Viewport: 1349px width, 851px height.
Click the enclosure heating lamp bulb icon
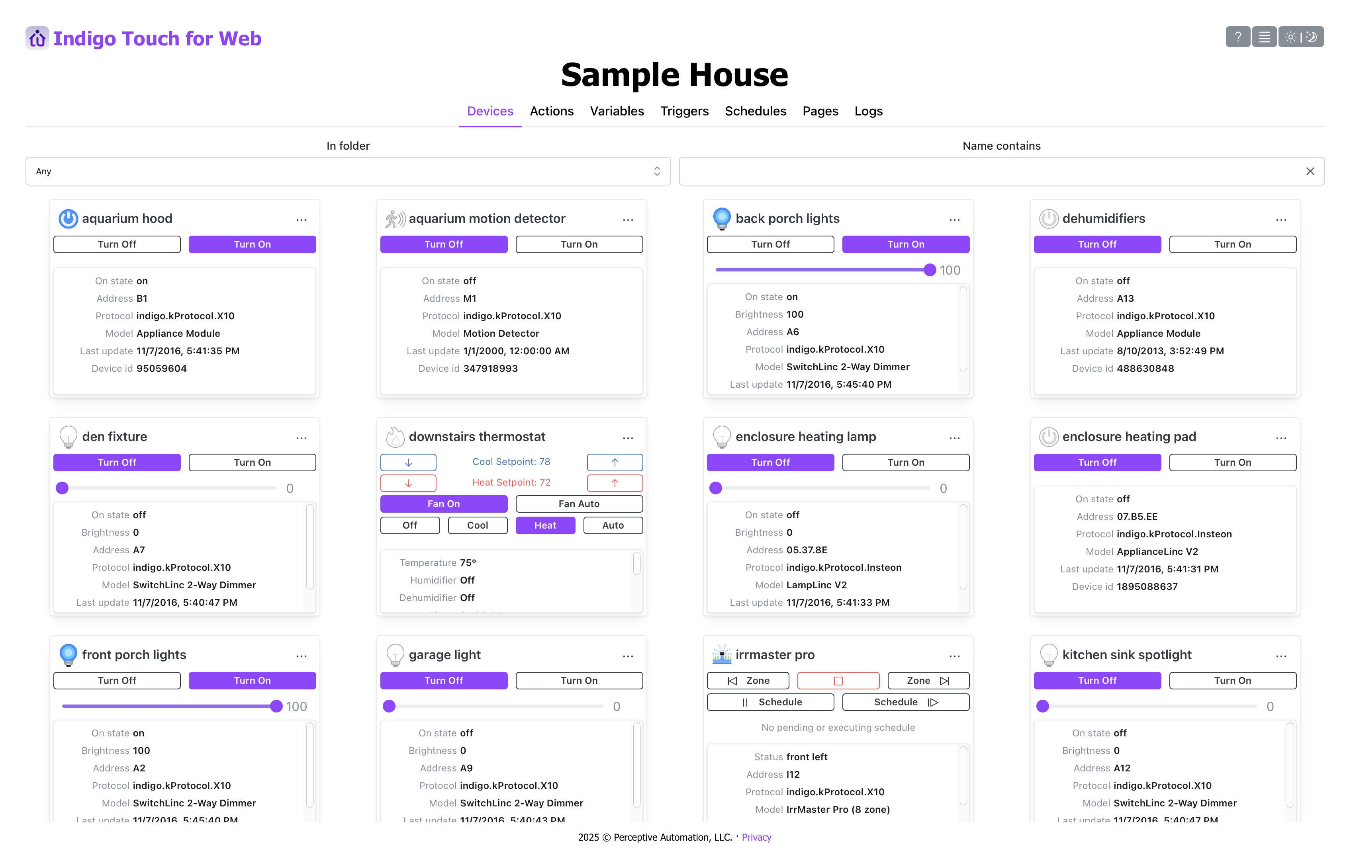(x=722, y=437)
